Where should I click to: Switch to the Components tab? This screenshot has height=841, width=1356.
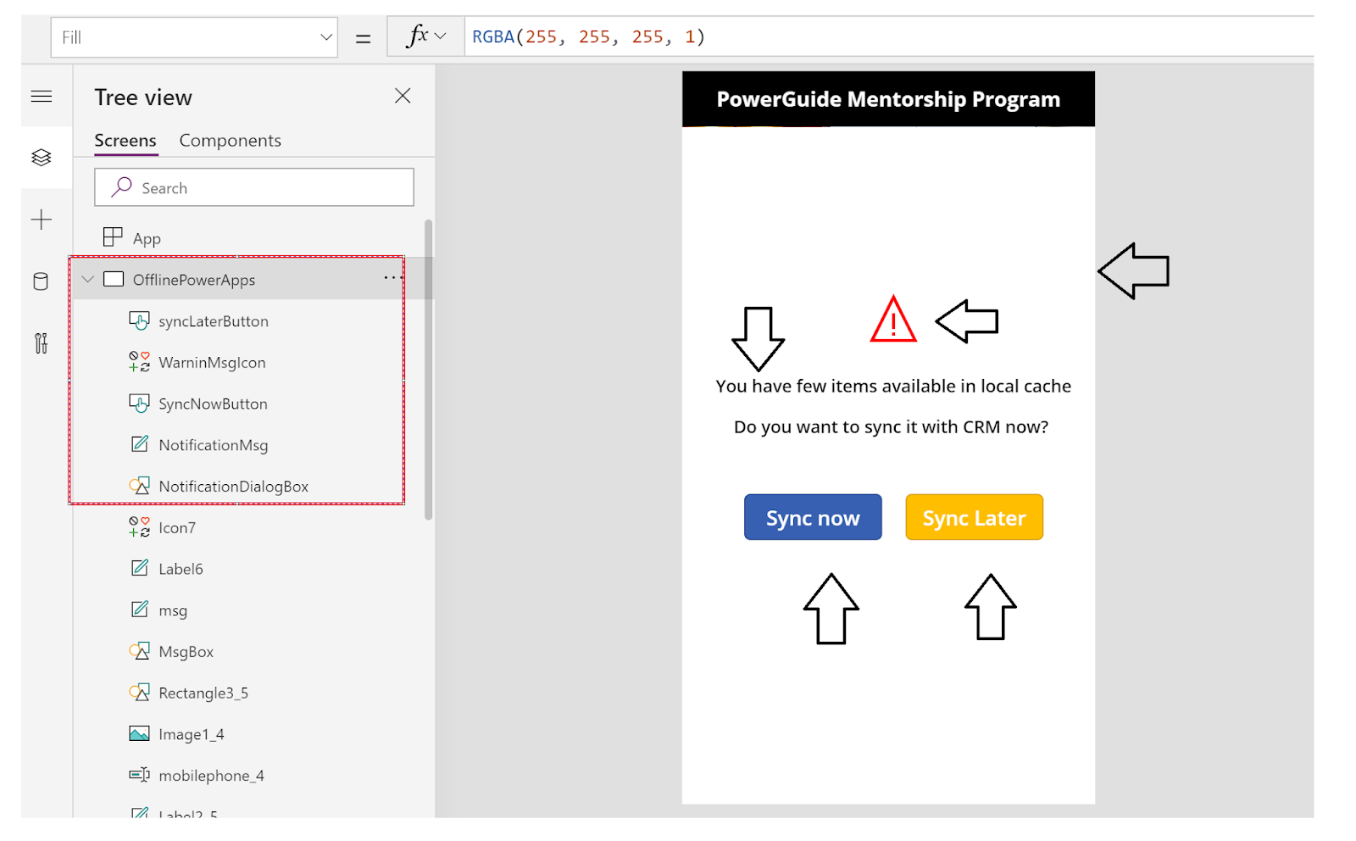[x=230, y=140]
